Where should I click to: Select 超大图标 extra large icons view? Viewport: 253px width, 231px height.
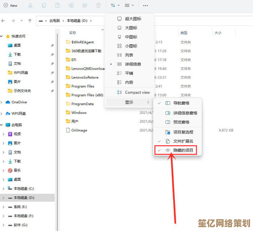[133, 19]
